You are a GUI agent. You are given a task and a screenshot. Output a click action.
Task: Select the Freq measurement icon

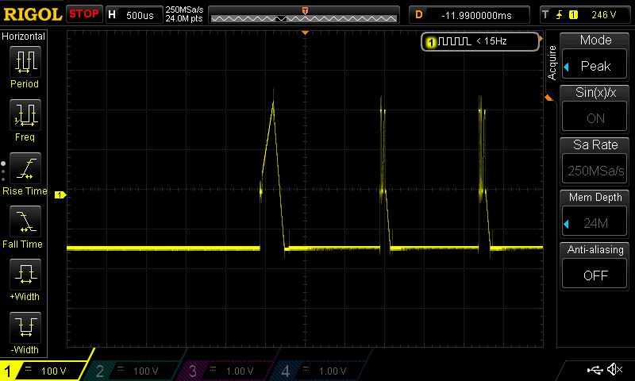(25, 114)
